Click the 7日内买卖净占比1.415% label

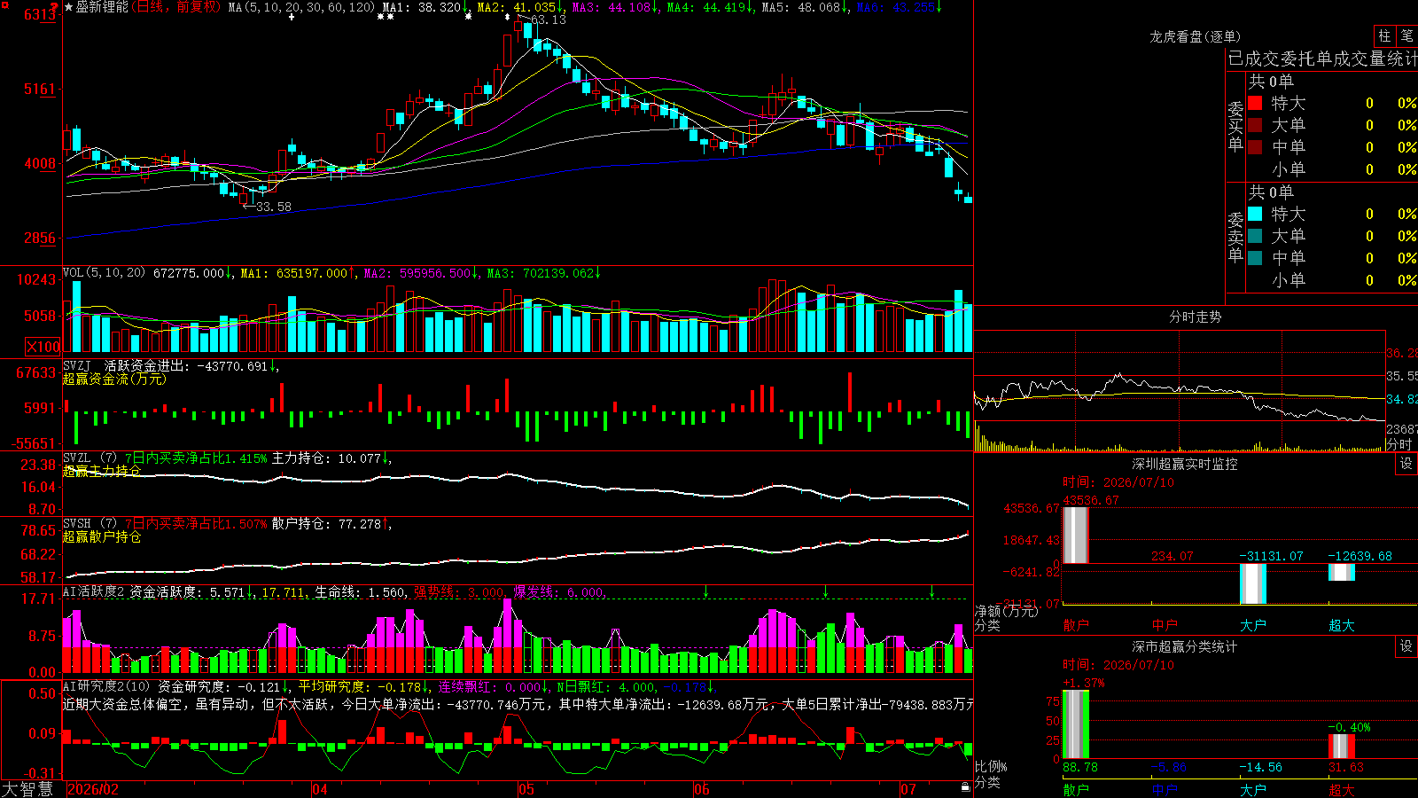point(196,458)
